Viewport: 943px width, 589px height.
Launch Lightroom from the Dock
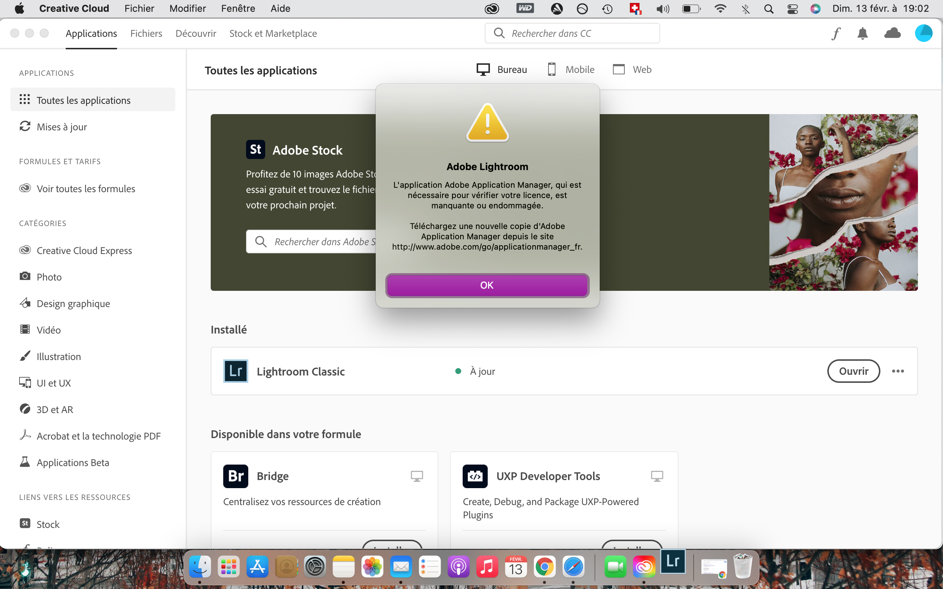point(673,562)
